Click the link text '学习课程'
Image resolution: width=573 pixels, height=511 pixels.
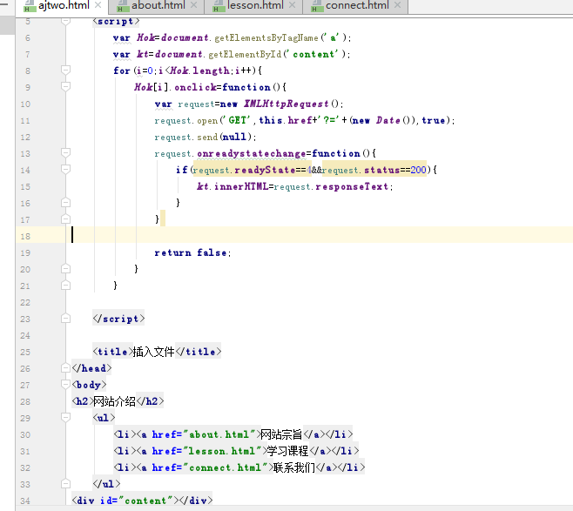287,451
